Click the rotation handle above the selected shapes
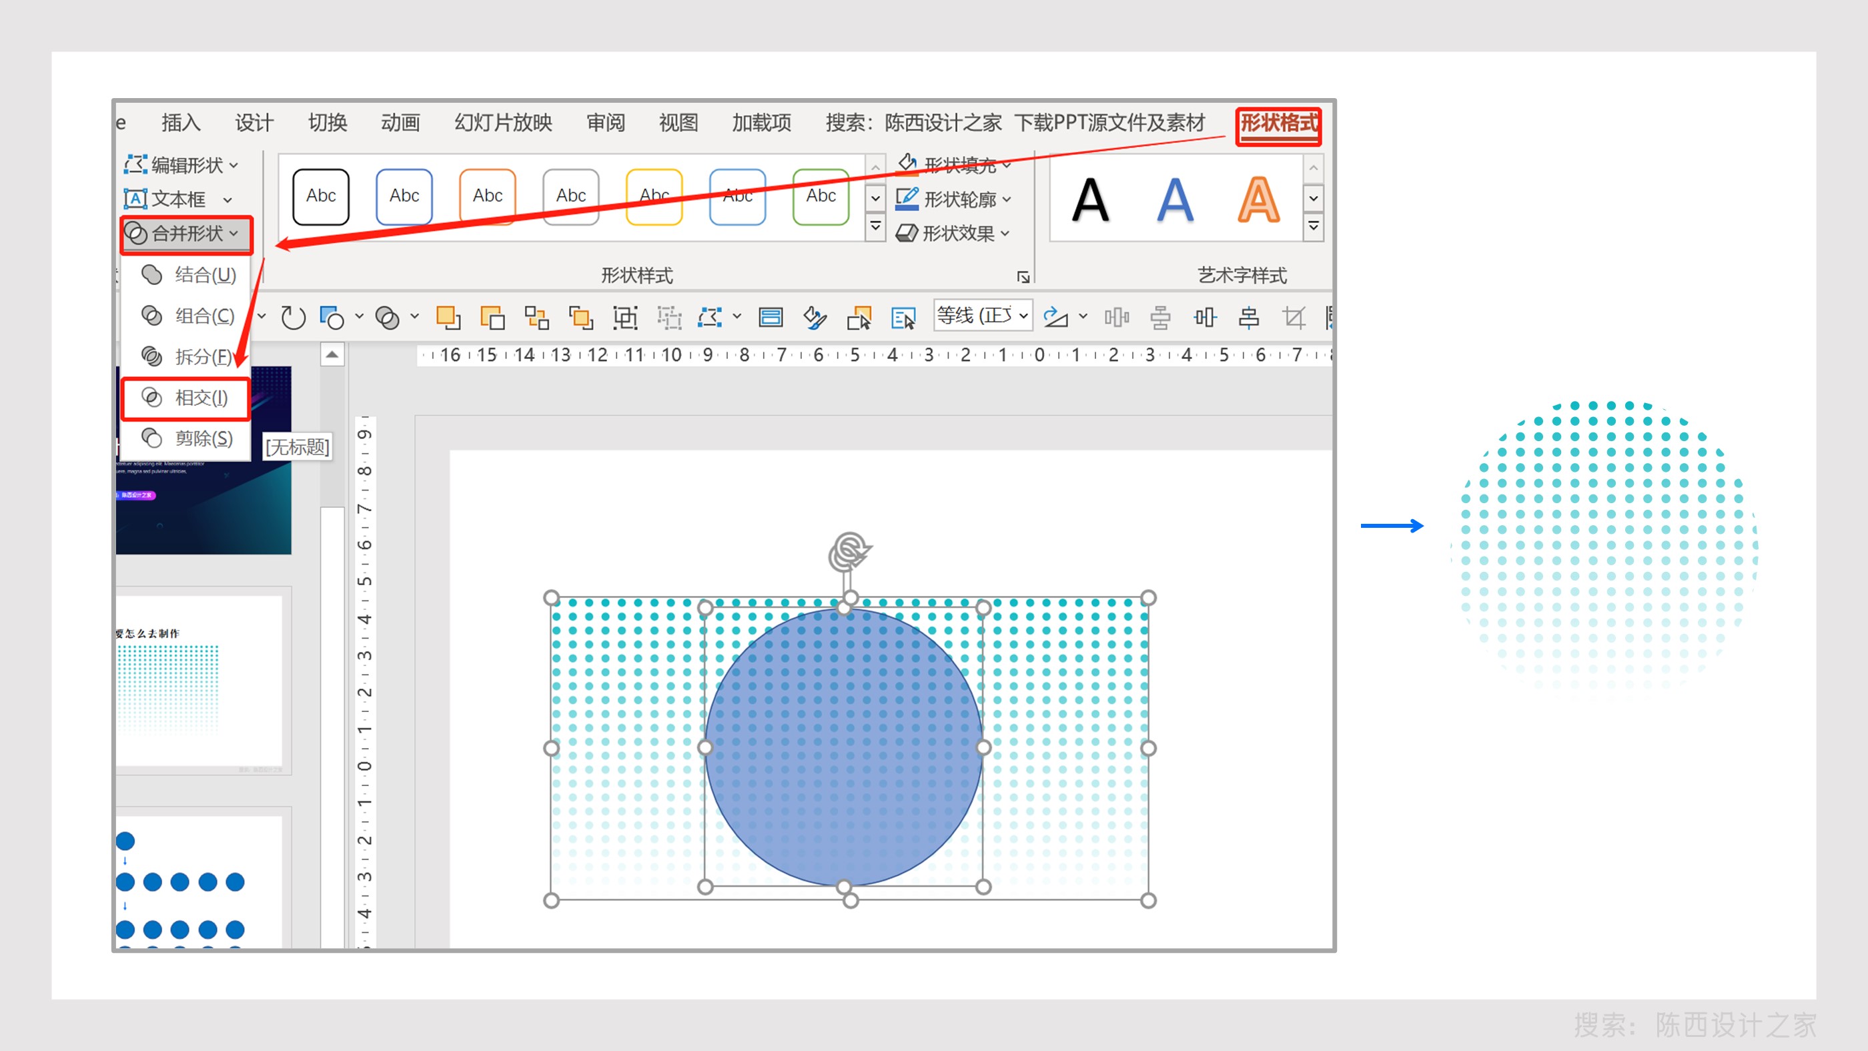 [850, 551]
